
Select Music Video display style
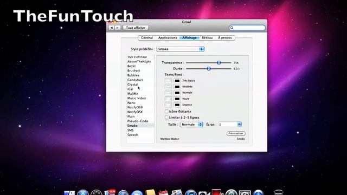140,98
